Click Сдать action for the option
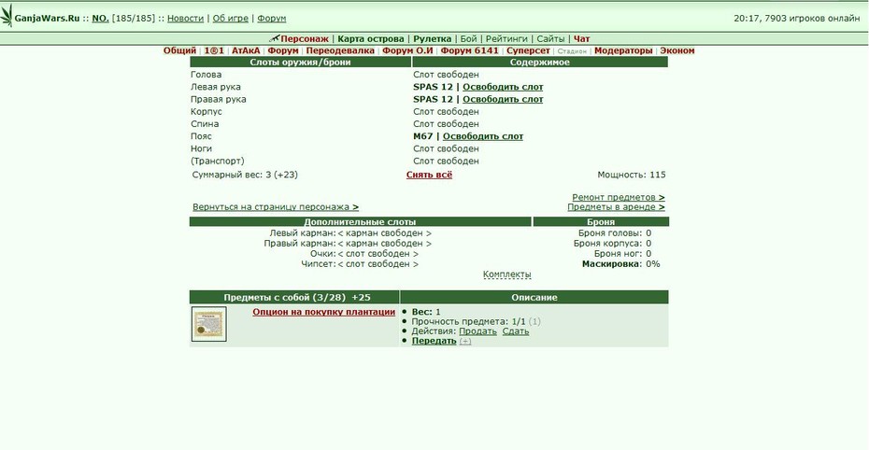869x450 pixels. point(516,331)
